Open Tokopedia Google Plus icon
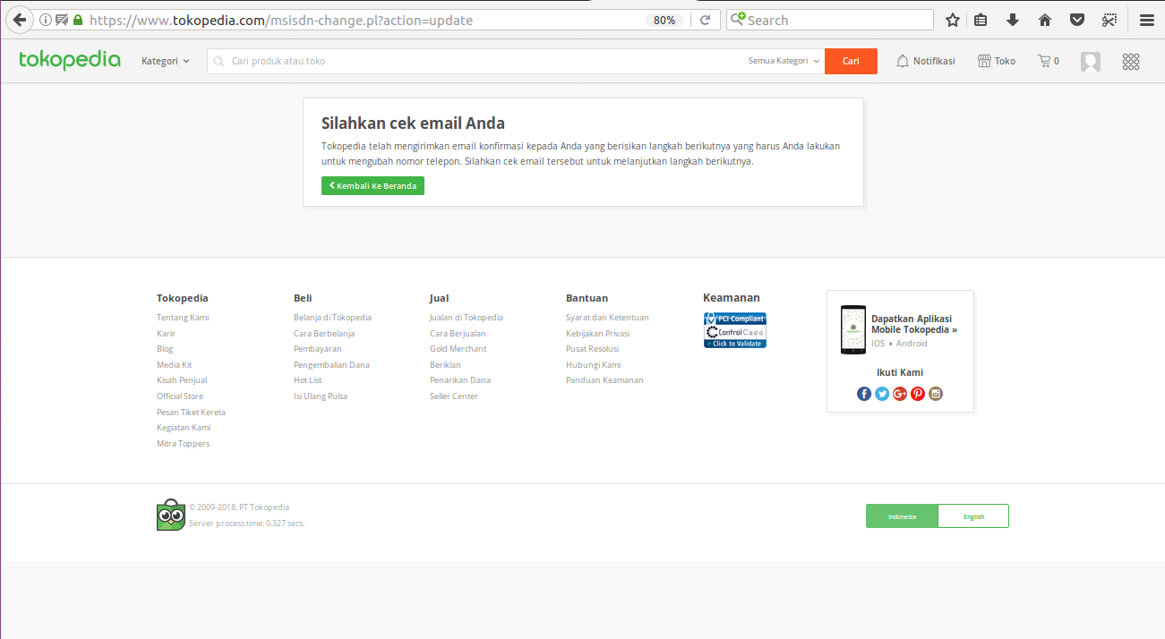Viewport: 1165px width, 639px height. [900, 394]
